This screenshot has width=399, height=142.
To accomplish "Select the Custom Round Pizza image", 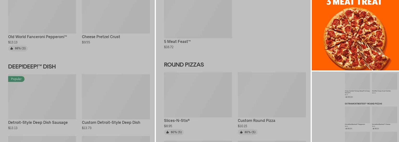I will click(x=272, y=95).
